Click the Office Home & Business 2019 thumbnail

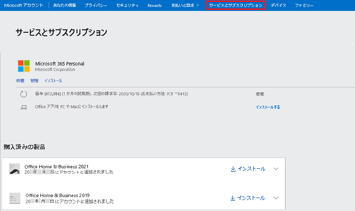pos(15,198)
